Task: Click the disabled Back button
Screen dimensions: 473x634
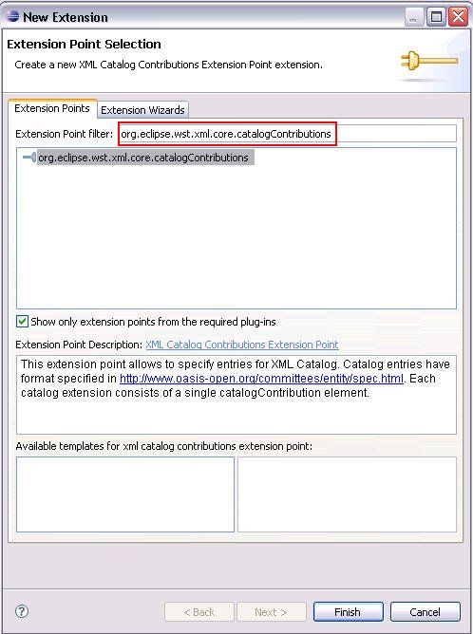Action: (x=199, y=612)
